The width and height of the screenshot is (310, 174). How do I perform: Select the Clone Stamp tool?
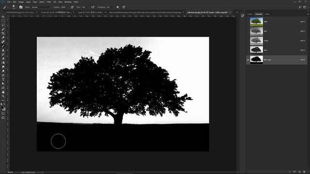click(x=3, y=50)
